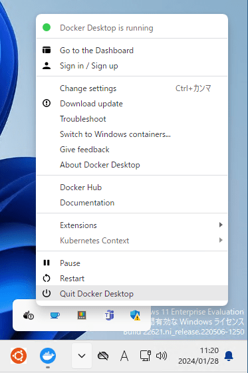This screenshot has width=248, height=373.
Task: Open Microsoft Teams tray icon
Action: [110, 315]
